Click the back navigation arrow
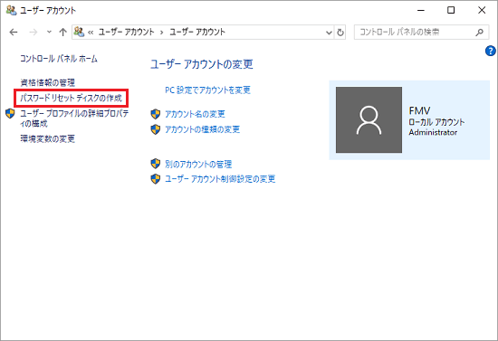This screenshot has width=498, height=341. [x=14, y=32]
